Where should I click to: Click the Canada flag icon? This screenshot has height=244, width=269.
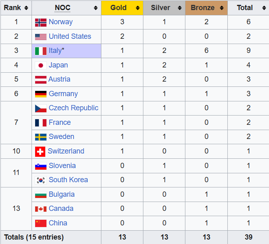click(x=40, y=209)
